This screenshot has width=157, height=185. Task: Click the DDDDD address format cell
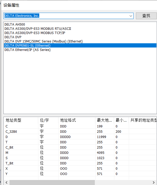click(x=65, y=137)
